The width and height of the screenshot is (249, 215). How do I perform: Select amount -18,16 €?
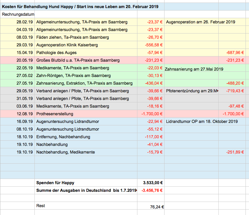tap(151, 106)
